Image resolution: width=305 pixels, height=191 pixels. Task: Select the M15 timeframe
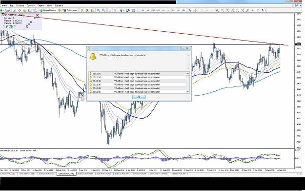coord(153,10)
